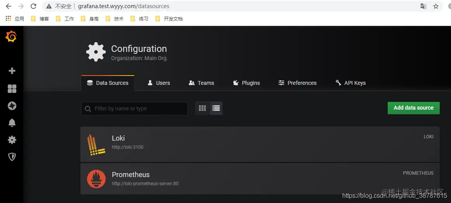Click the not-secure warning icon

click(49, 6)
